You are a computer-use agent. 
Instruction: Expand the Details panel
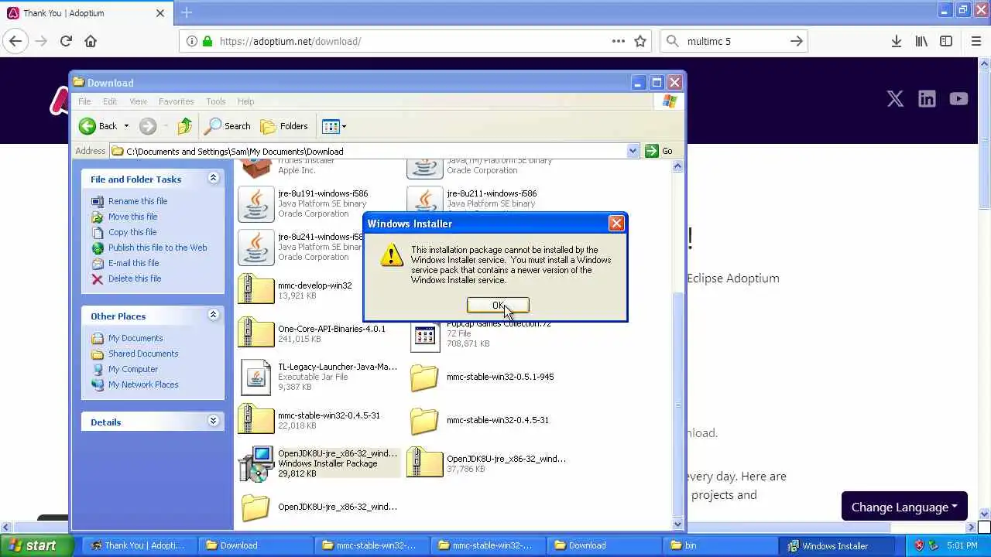coord(213,421)
